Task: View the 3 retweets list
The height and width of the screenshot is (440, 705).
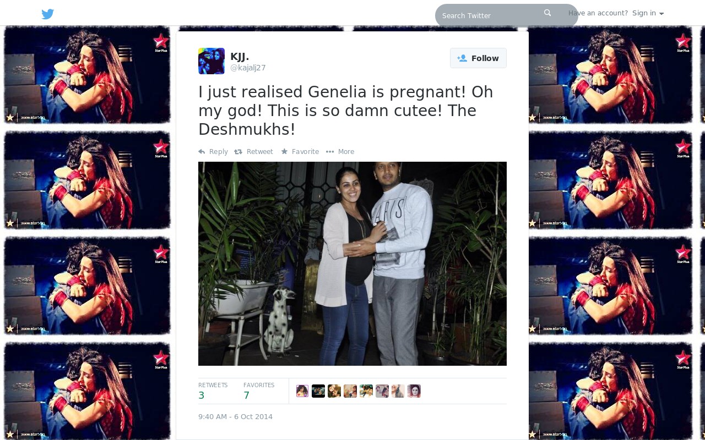Action: tap(213, 391)
